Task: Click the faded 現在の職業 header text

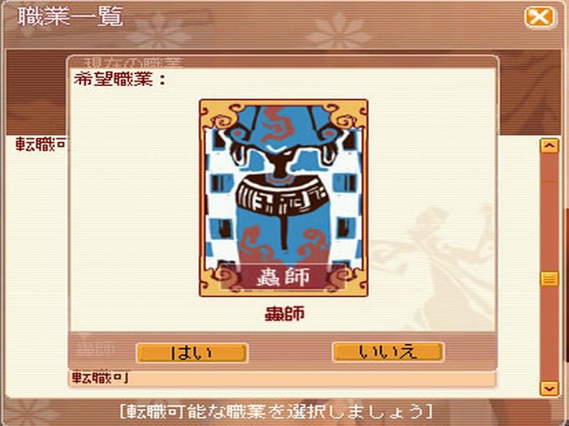Action: (133, 62)
